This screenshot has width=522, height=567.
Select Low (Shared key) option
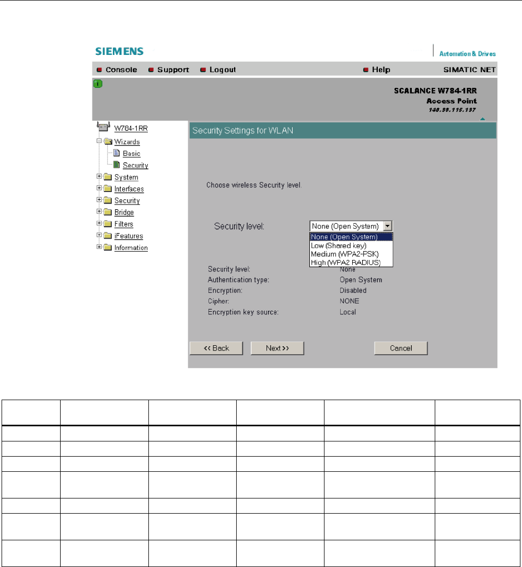351,245
